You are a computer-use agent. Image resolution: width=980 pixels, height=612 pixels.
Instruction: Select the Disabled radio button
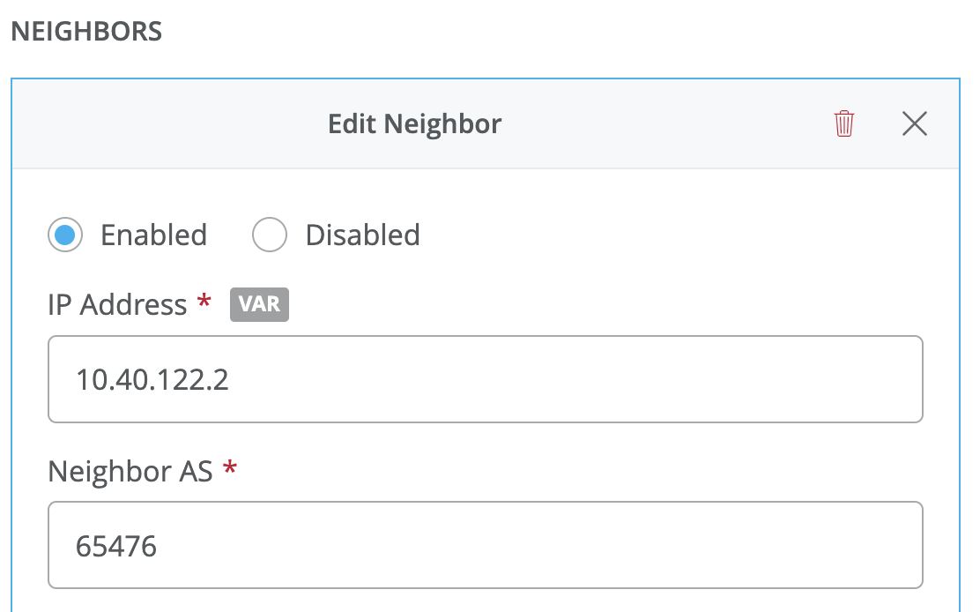pyautogui.click(x=270, y=235)
